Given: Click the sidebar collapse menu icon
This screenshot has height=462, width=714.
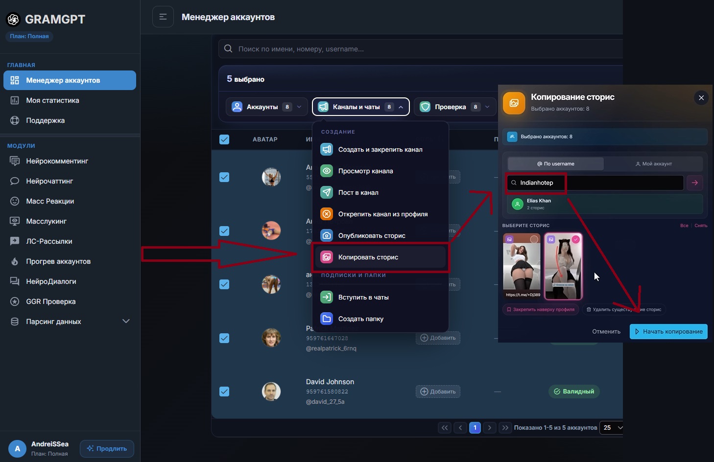Looking at the screenshot, I should tap(163, 17).
